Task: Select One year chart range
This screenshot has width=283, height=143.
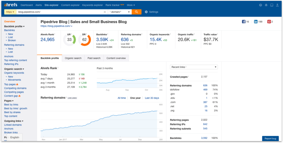Action: pos(135,98)
